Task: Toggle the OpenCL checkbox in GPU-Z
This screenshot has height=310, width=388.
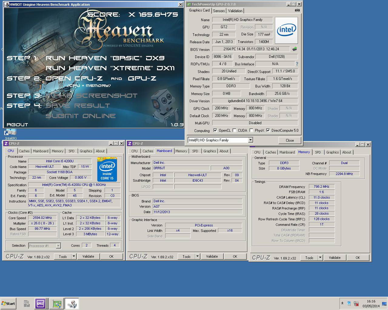Action: pos(215,130)
